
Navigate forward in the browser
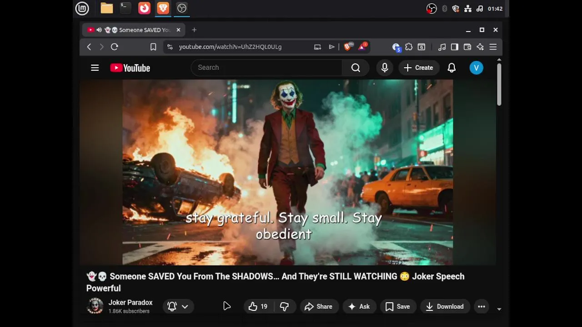click(101, 47)
